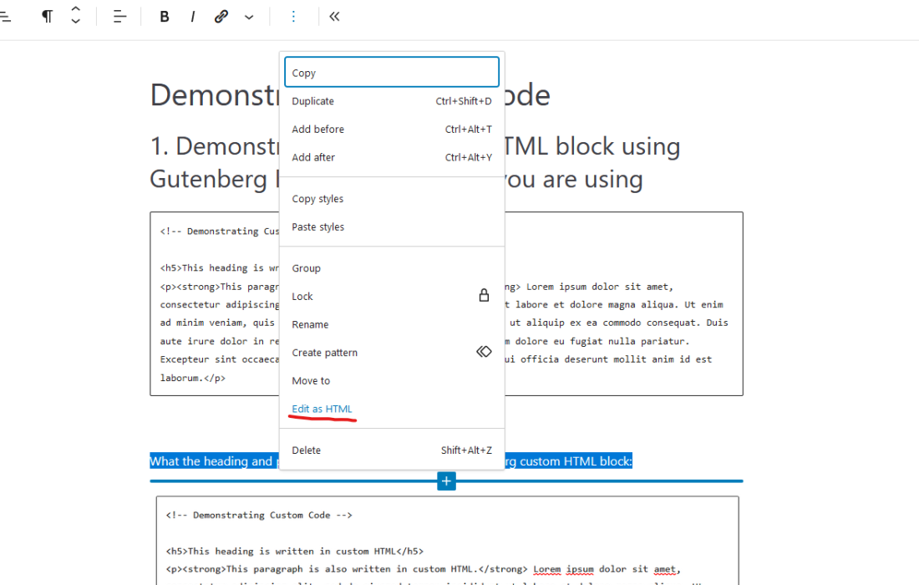Choose Move to option
919x585 pixels.
pyautogui.click(x=392, y=380)
